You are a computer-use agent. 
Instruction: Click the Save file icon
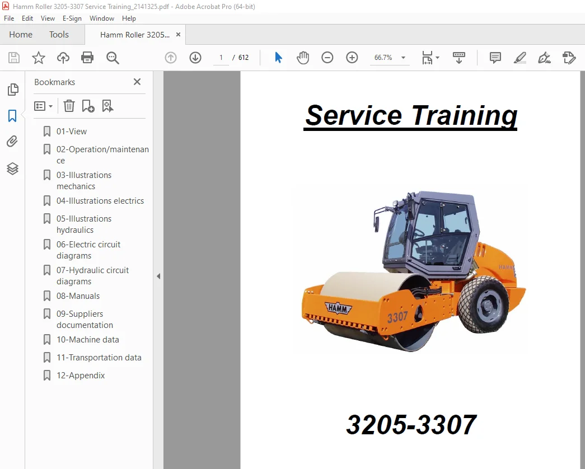coord(14,58)
